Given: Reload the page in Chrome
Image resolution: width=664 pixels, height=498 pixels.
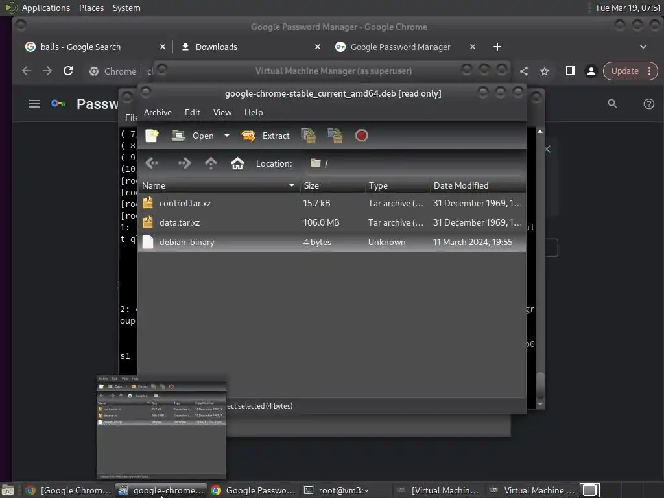Looking at the screenshot, I should point(68,71).
